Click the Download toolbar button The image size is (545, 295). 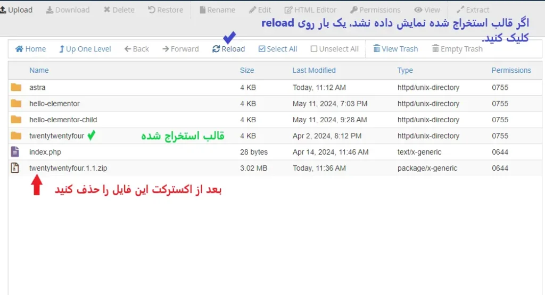68,10
